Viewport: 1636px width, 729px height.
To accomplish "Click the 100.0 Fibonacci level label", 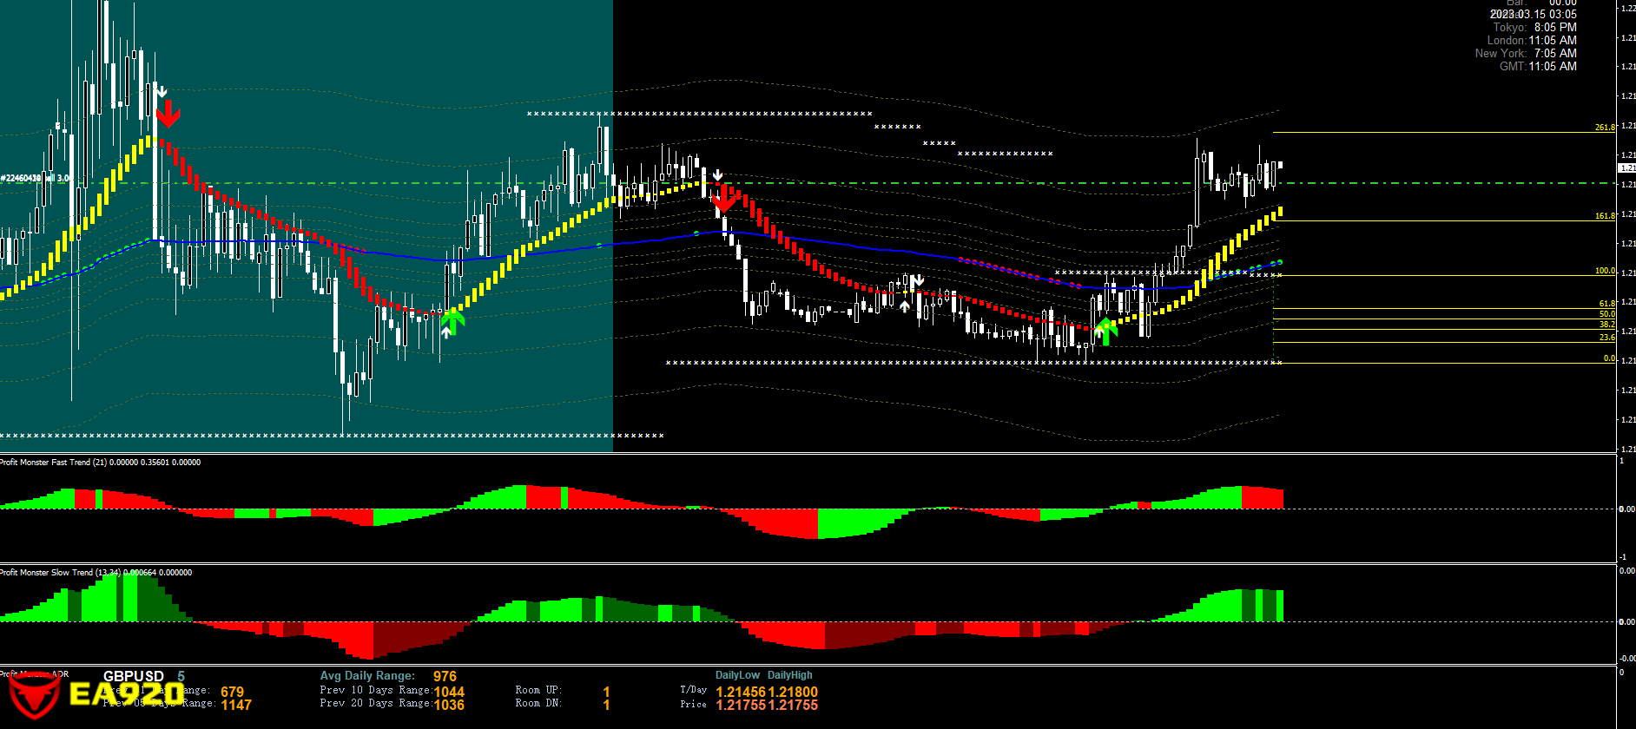I will (x=1604, y=271).
